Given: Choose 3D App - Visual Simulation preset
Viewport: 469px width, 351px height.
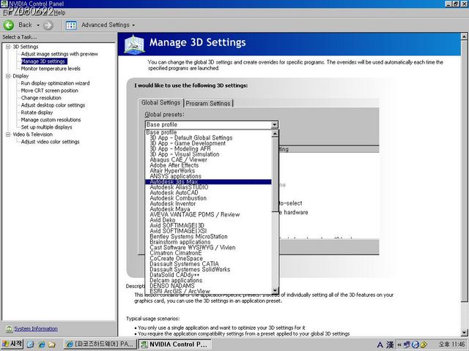Looking at the screenshot, I should pyautogui.click(x=208, y=154).
